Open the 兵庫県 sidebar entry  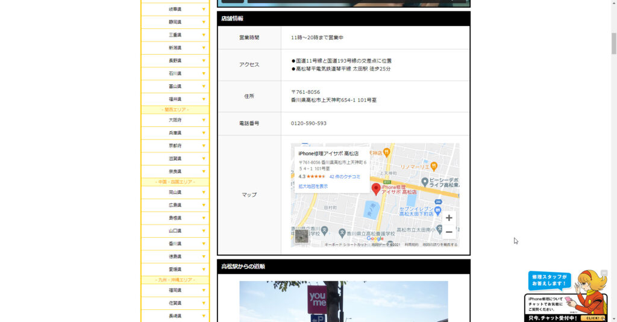click(x=175, y=133)
